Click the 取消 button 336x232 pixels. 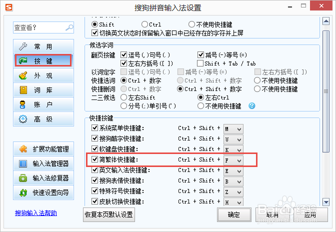coord(272,214)
